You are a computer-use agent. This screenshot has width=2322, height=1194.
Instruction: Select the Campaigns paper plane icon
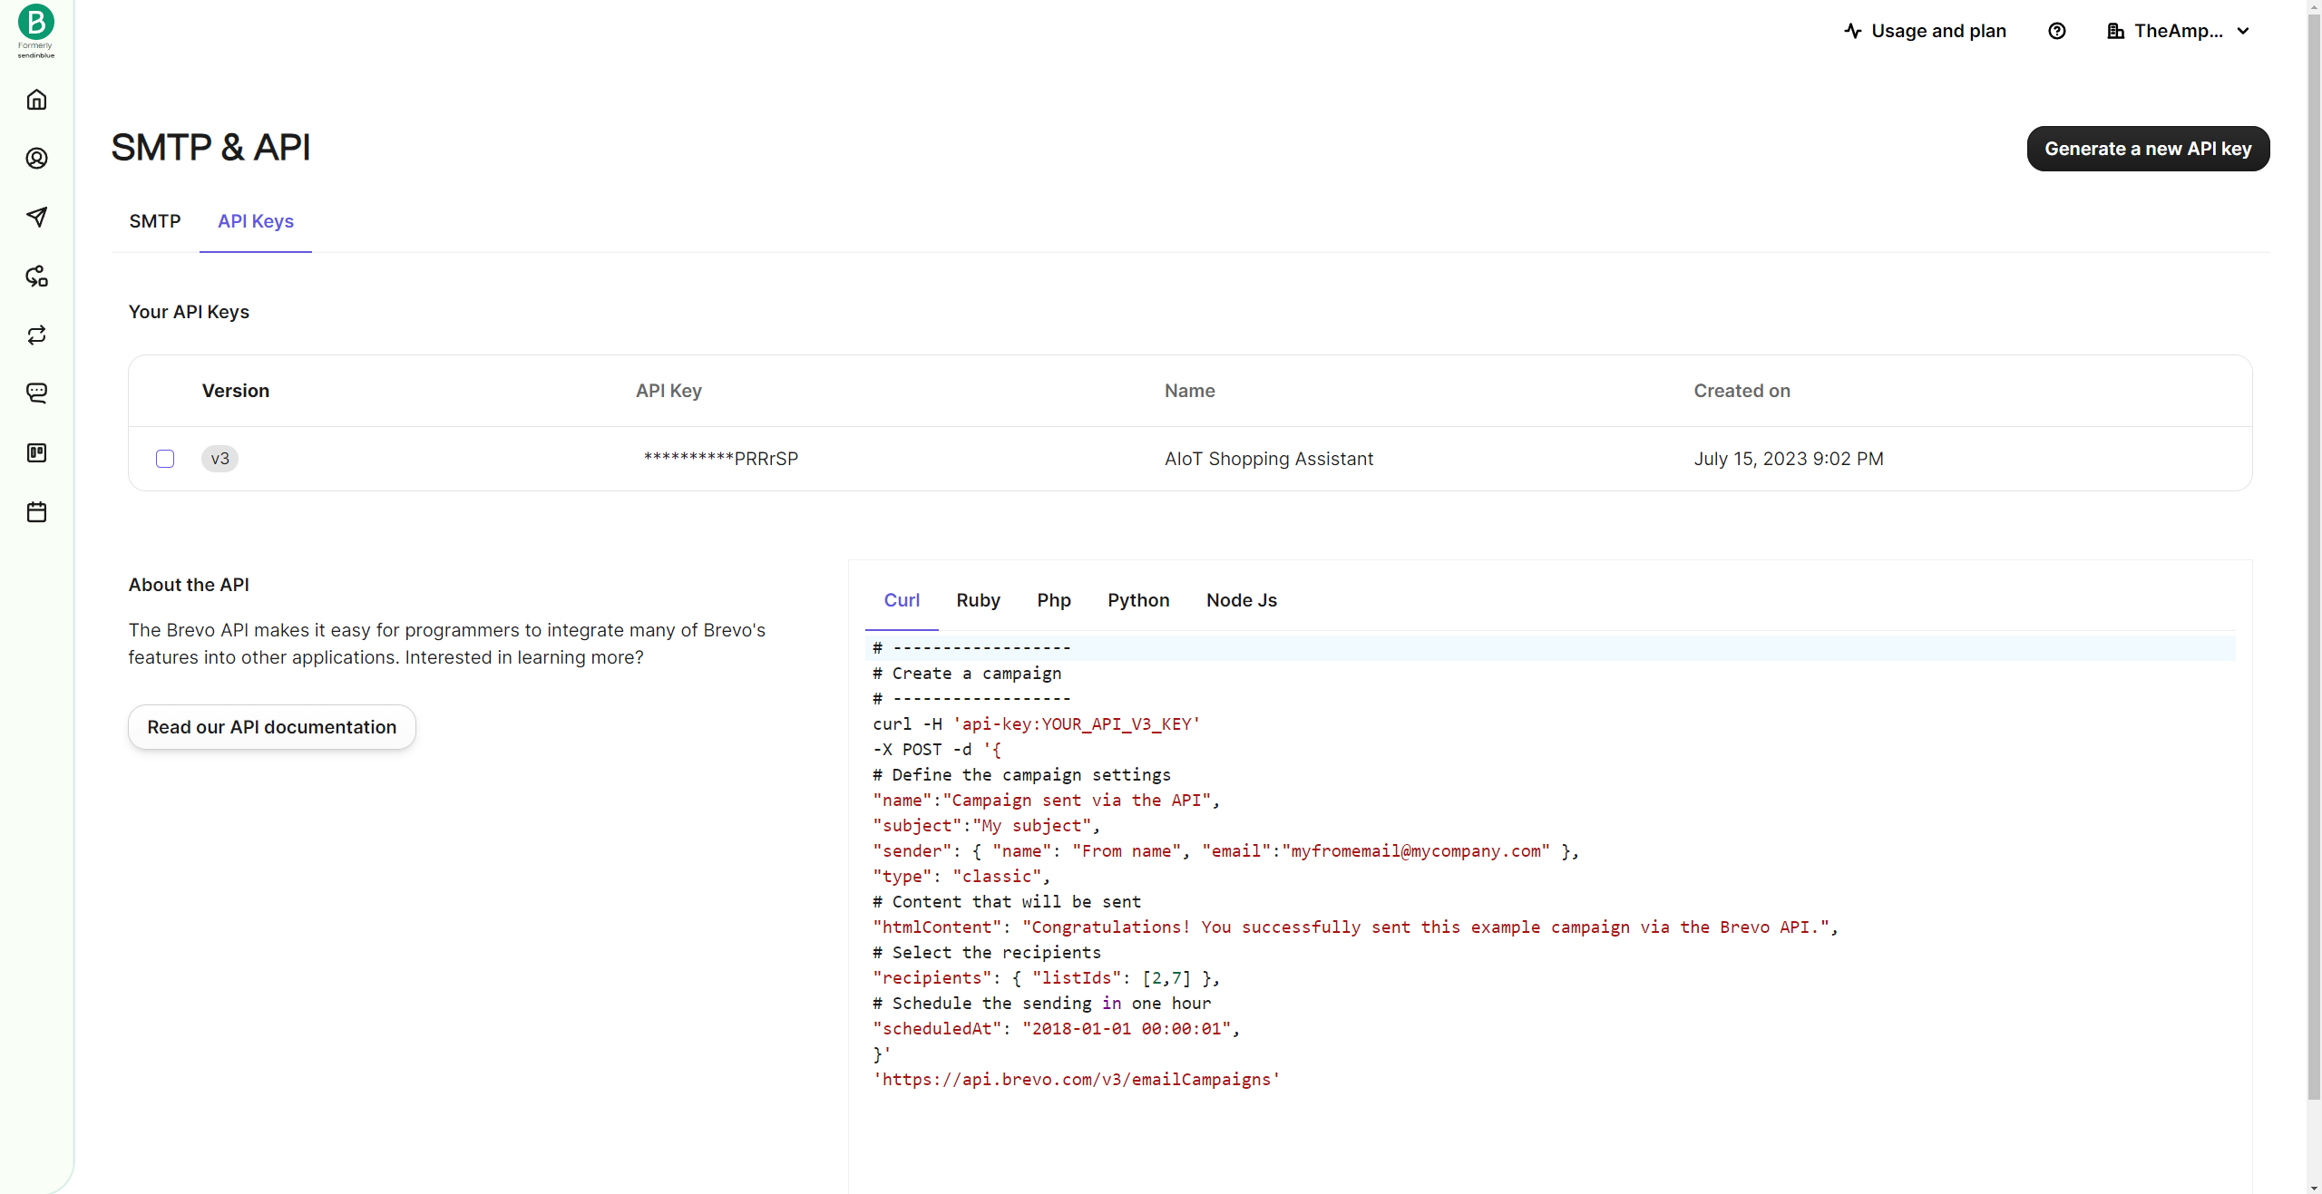coord(36,217)
